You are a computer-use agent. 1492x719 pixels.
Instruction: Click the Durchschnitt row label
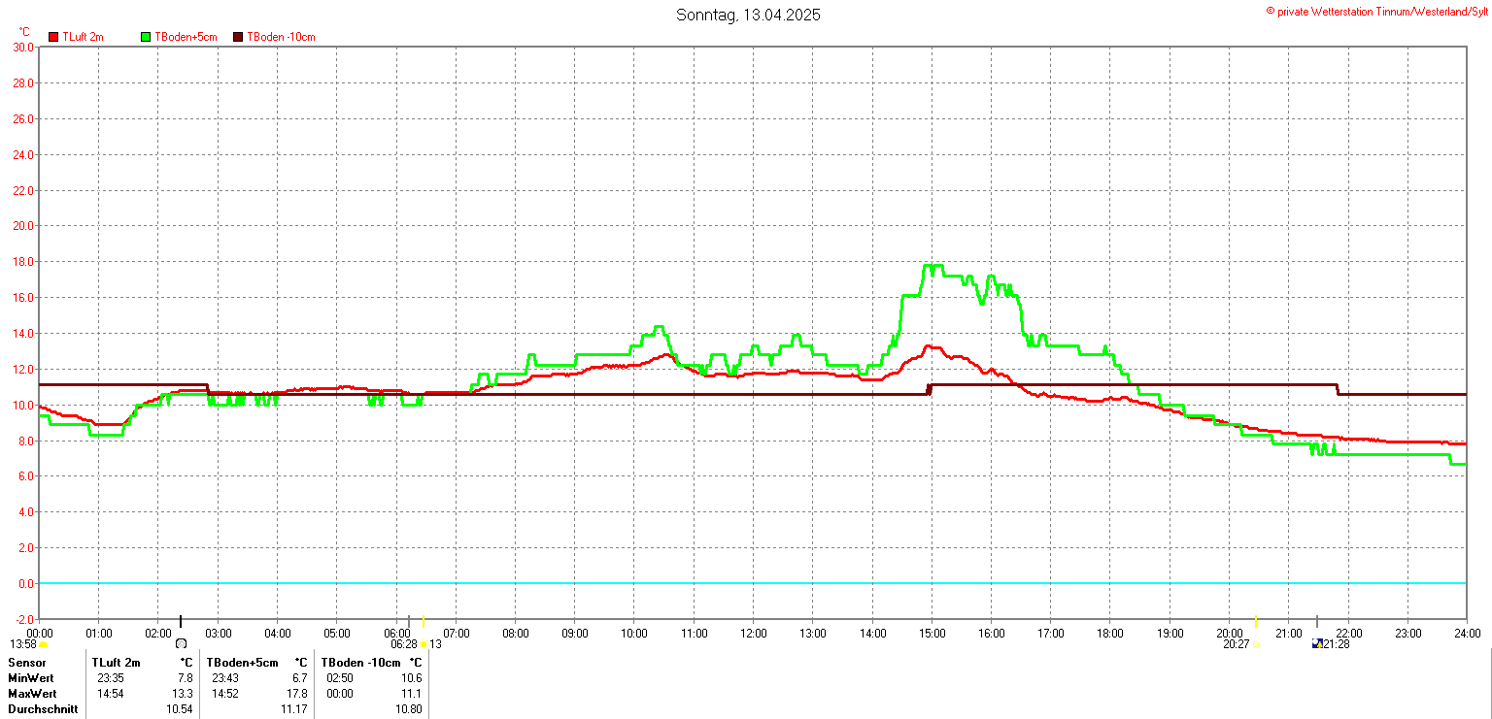[40, 709]
